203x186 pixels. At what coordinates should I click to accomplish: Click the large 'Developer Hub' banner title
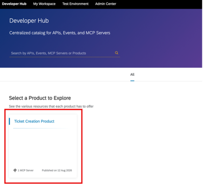point(29,21)
